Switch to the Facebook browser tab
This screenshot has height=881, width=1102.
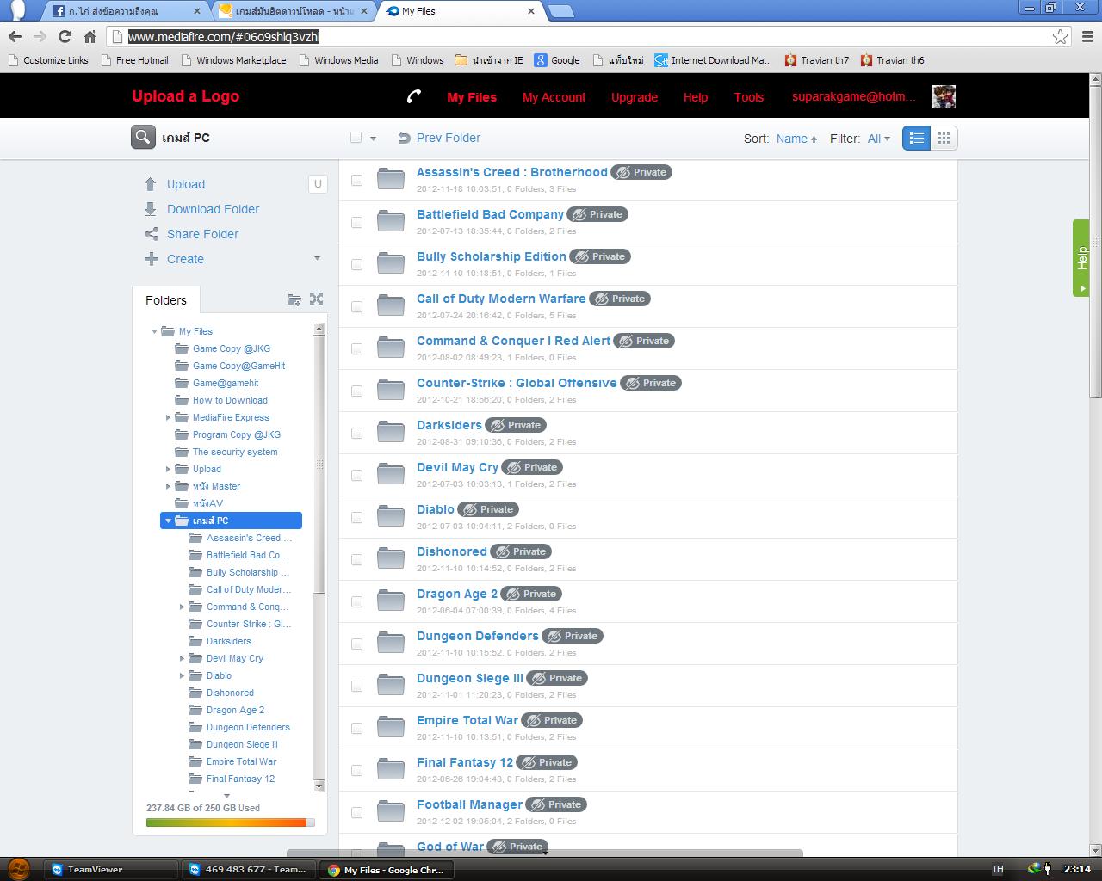(125, 11)
